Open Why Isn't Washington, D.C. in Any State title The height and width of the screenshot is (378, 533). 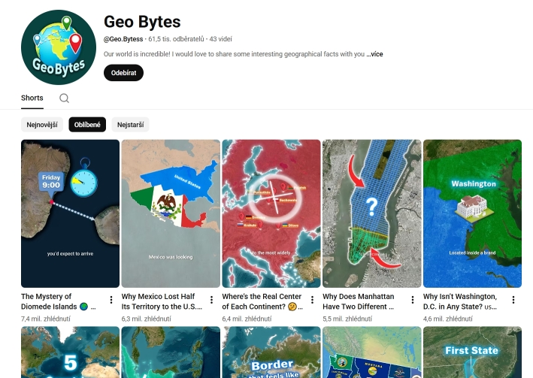click(460, 301)
